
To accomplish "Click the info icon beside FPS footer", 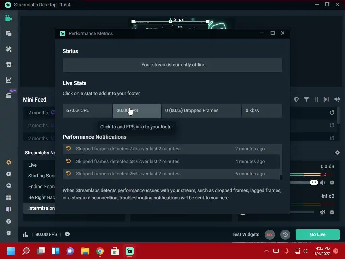I will pyautogui.click(x=67, y=234).
